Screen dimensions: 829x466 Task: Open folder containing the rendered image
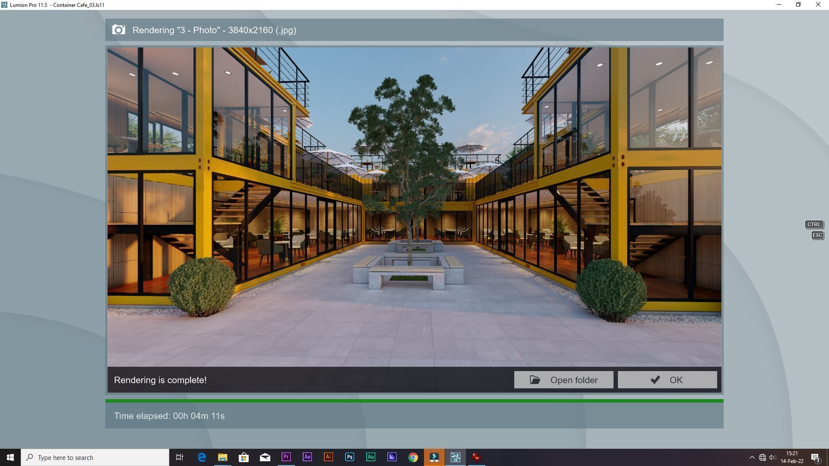tap(563, 380)
